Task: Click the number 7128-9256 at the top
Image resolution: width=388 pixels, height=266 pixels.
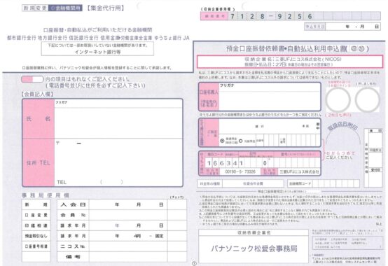Action: (x=271, y=17)
